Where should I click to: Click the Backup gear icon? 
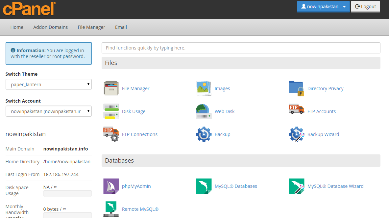point(204,134)
